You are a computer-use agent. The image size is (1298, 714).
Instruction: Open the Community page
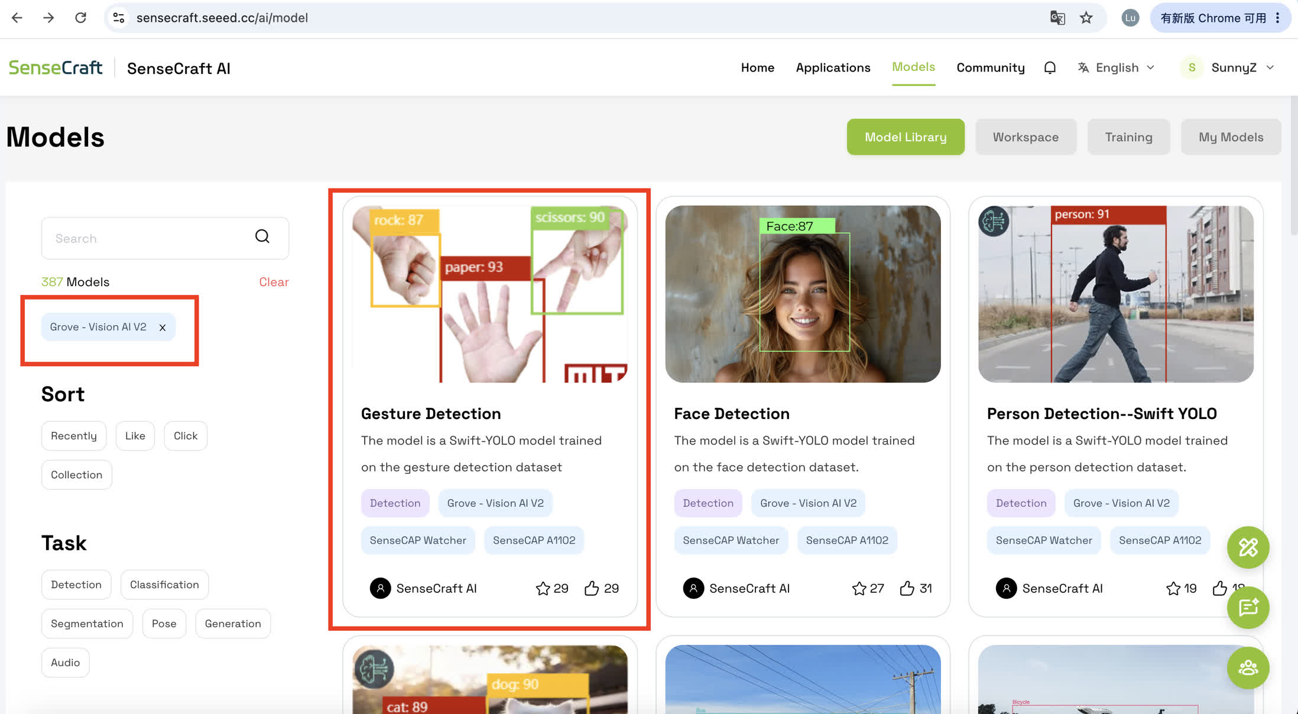pos(991,67)
